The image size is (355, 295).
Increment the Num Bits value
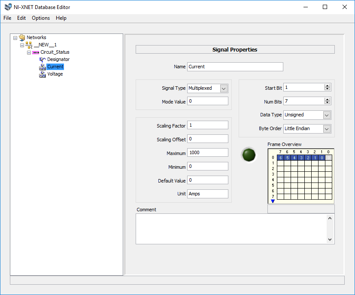[327, 99]
